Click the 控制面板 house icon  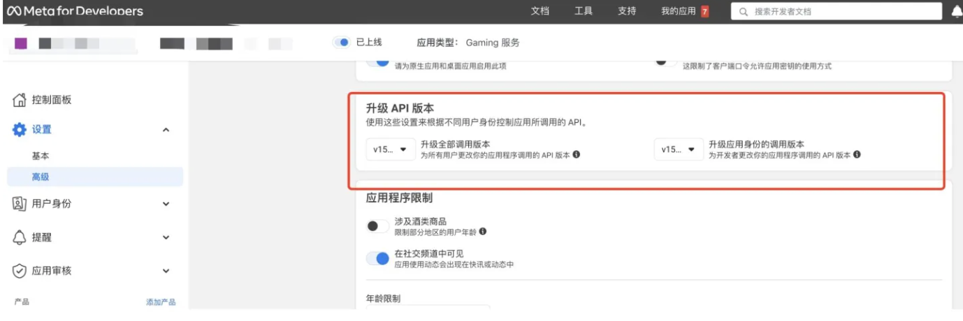tap(20, 100)
